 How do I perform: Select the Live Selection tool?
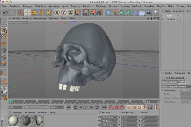(x=21, y=12)
